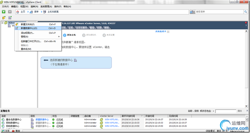Image resolution: width=250 pixels, height=133 pixels.
Task: Click the step 3 添加虚拟机 circle icon
Action: tap(84, 35)
